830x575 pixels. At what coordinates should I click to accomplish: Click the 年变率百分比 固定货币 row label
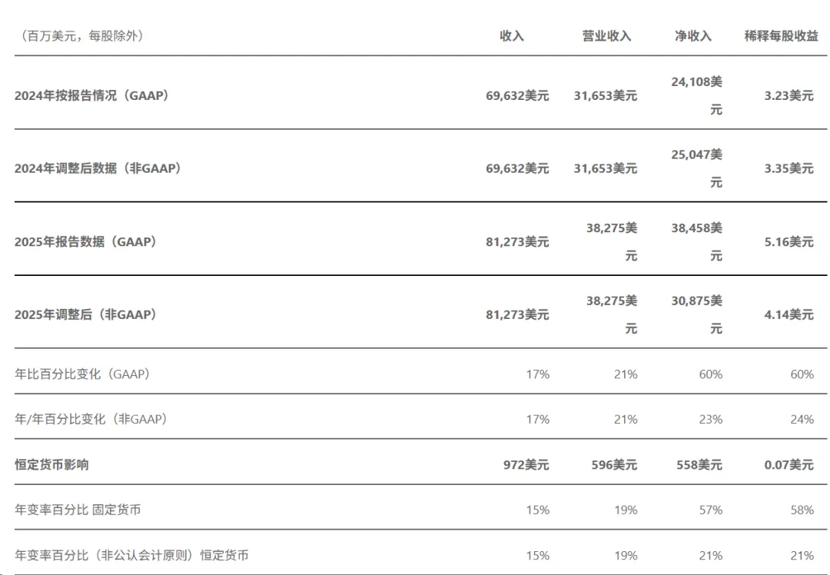click(78, 510)
